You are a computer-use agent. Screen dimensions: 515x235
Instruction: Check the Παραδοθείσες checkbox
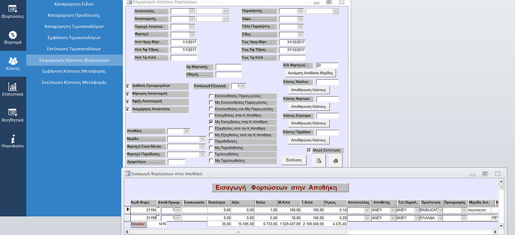click(211, 142)
